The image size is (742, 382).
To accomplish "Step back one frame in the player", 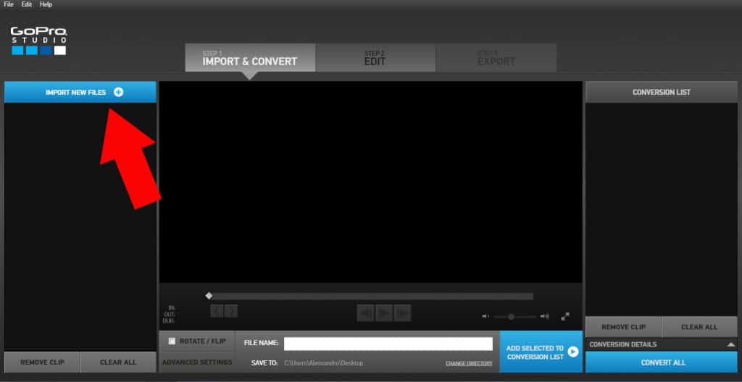I will pos(366,313).
